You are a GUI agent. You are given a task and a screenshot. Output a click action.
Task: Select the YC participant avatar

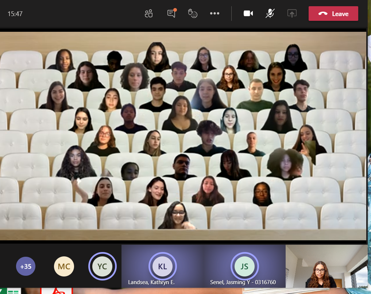pyautogui.click(x=102, y=266)
